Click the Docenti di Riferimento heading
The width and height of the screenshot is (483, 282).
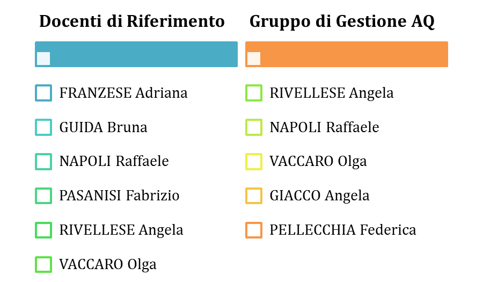132,21
